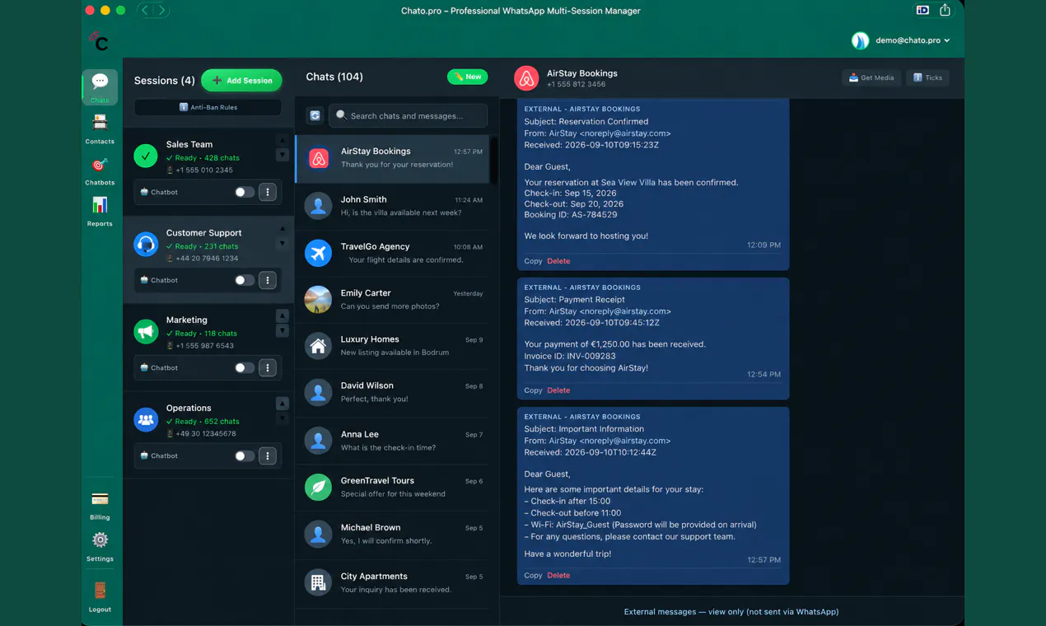1046x626 pixels.
Task: Click the refresh chats icon
Action: pyautogui.click(x=315, y=116)
